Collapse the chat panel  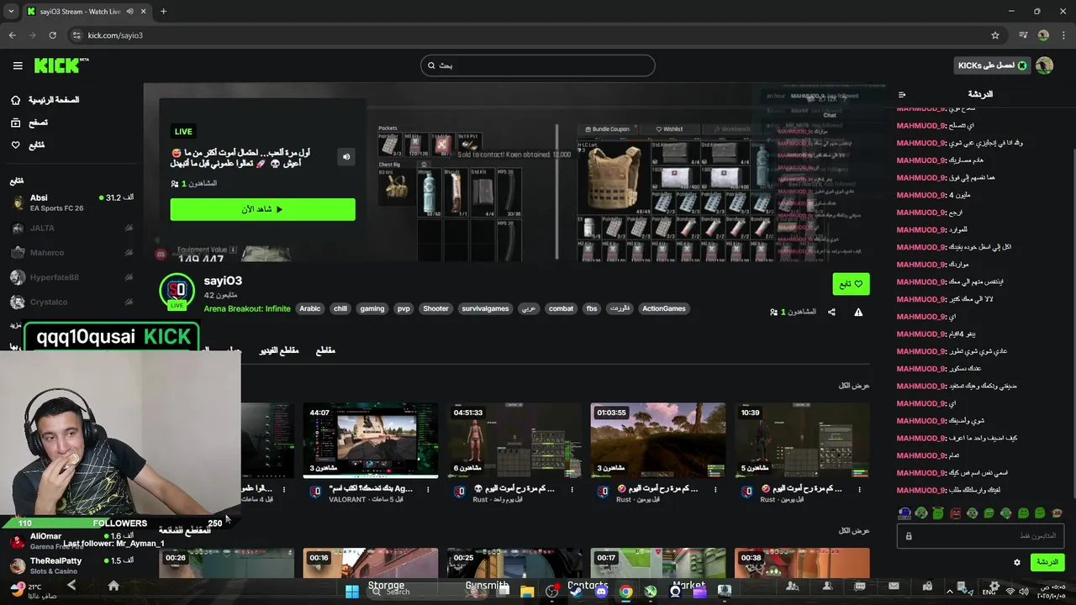click(902, 95)
